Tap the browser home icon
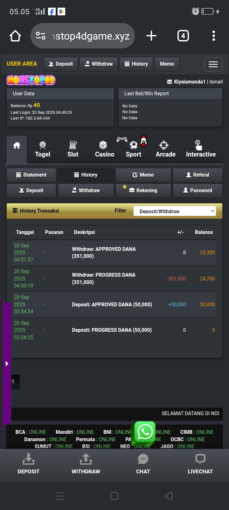This screenshot has height=510, width=229. (x=15, y=36)
